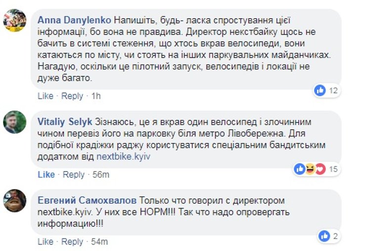
Task: Click the like reaction icon on Anna Danylenko's comment
Action: [320, 90]
